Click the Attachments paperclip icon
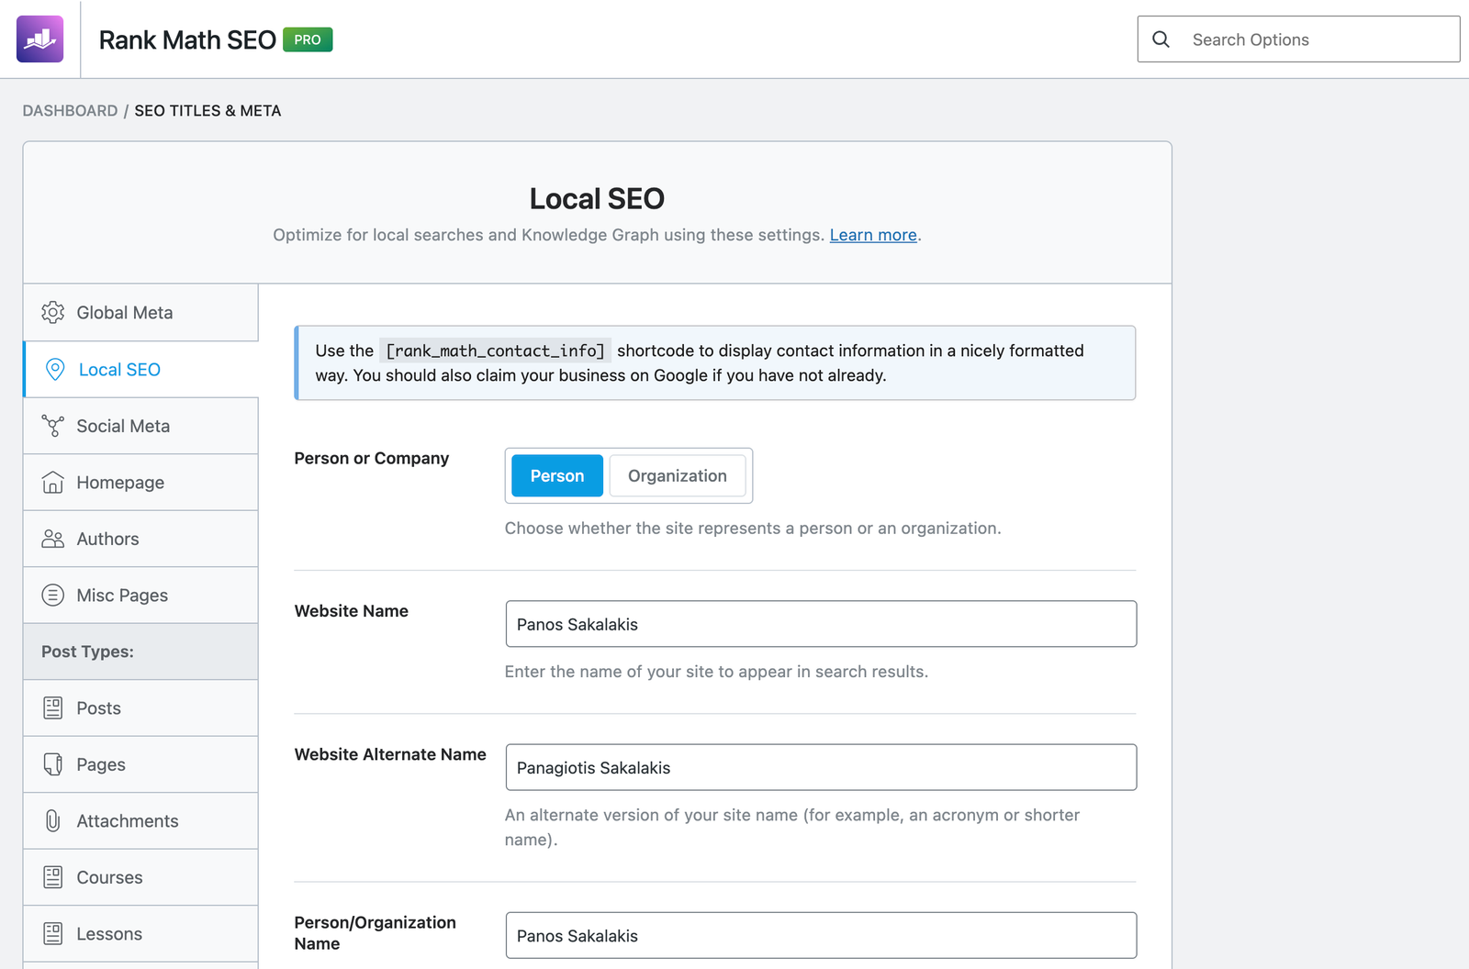Viewport: 1469px width, 969px height. pos(53,821)
